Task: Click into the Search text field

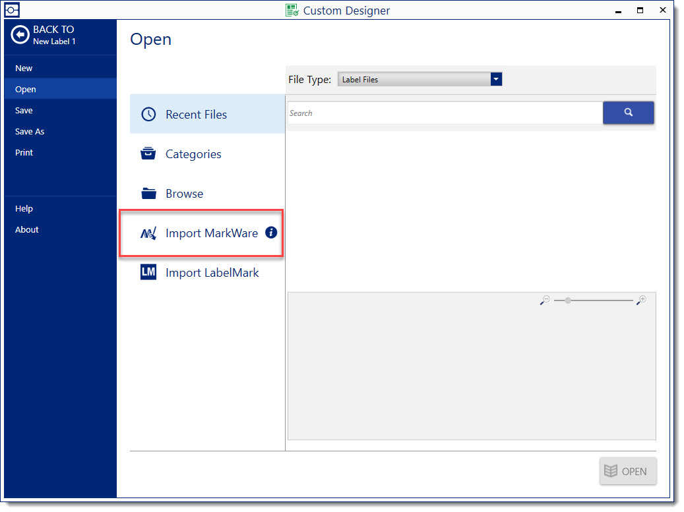Action: [x=445, y=113]
